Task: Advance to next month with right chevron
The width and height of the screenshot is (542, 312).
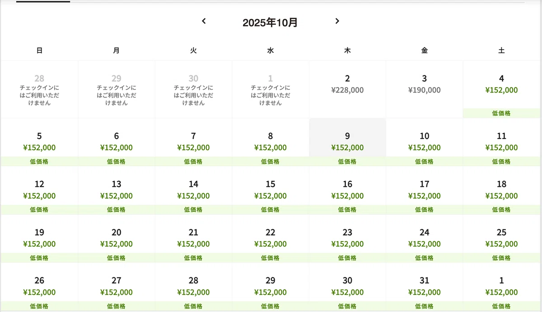Action: pyautogui.click(x=337, y=21)
